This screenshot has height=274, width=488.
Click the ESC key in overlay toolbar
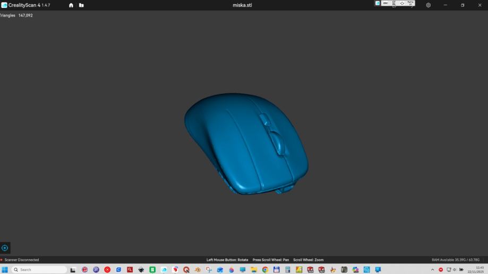point(386,3)
